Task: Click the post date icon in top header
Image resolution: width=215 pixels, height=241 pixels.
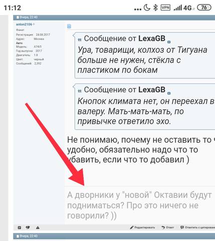Action: pyautogui.click(x=18, y=17)
